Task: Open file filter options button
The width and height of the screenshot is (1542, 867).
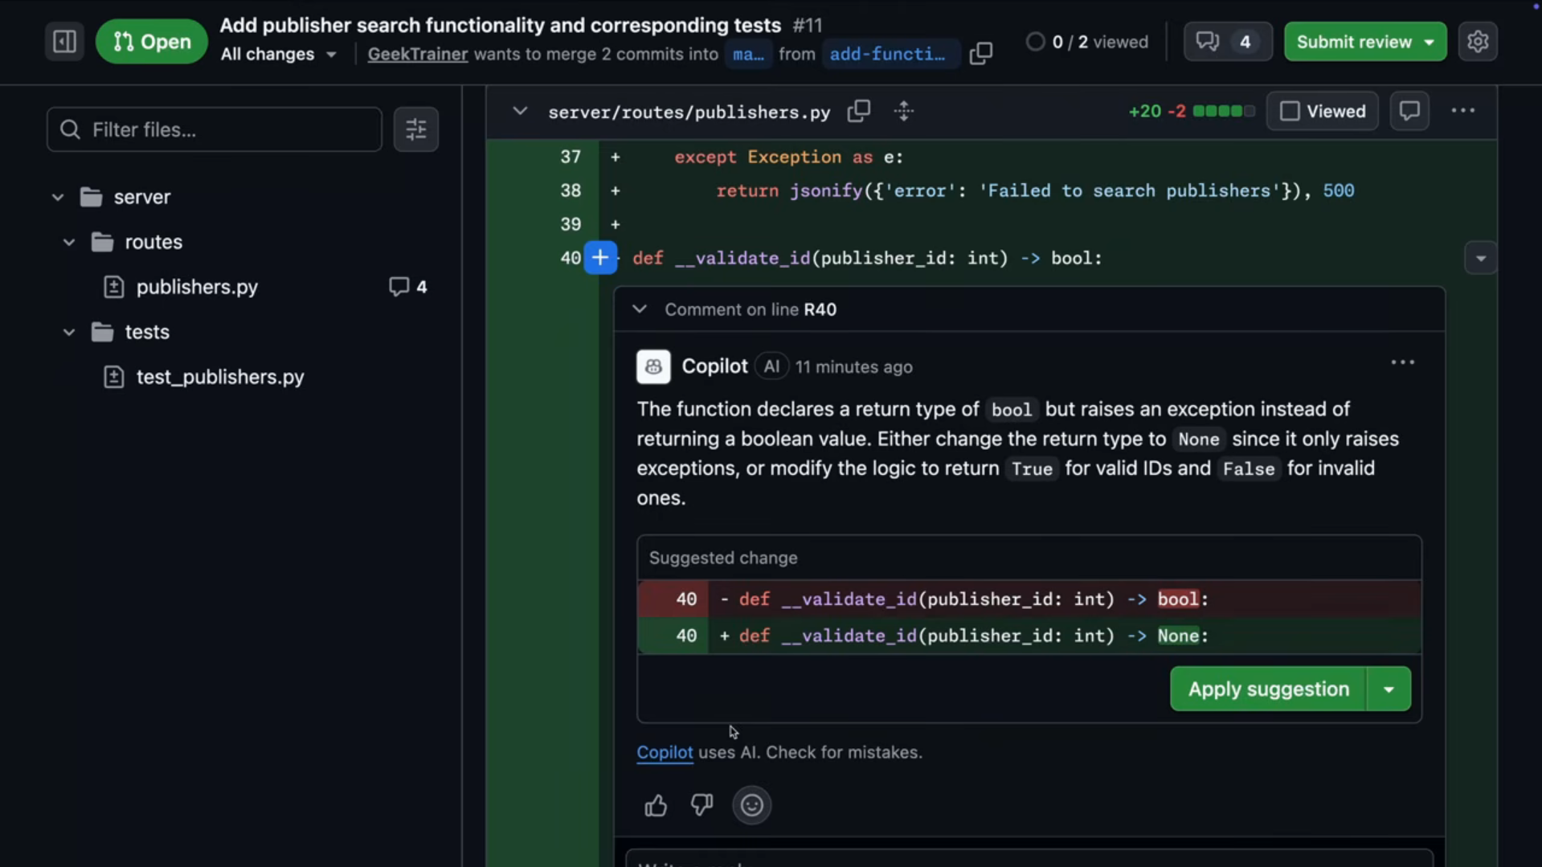Action: point(415,129)
